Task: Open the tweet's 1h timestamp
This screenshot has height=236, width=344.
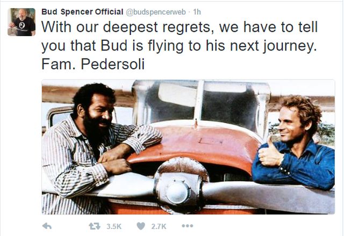Action: 197,11
